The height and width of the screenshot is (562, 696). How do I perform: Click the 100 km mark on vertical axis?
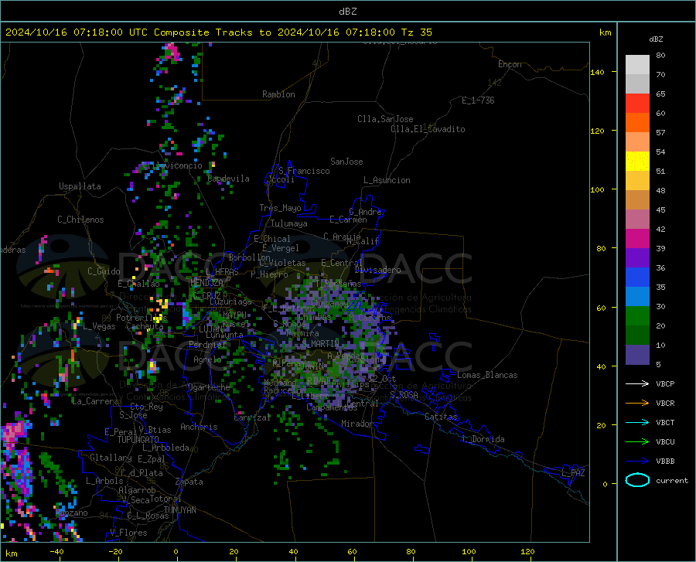[598, 189]
